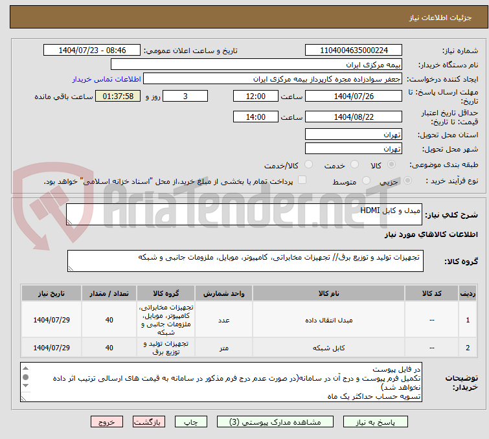Screen dimensions: 489x439
Task: Click the شماره نیاز field 1104004635000224
Action: 354,51
